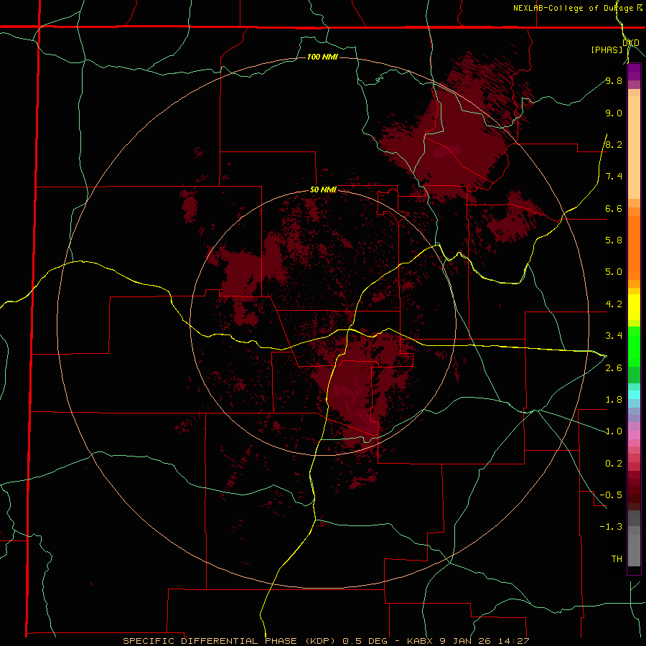This screenshot has width=646, height=646.
Task: Click the 1.0 legend value
Action: point(614,431)
